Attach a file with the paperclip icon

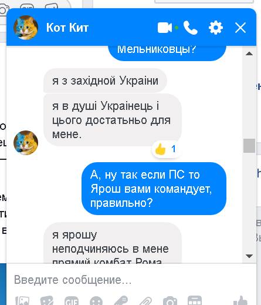145,301
